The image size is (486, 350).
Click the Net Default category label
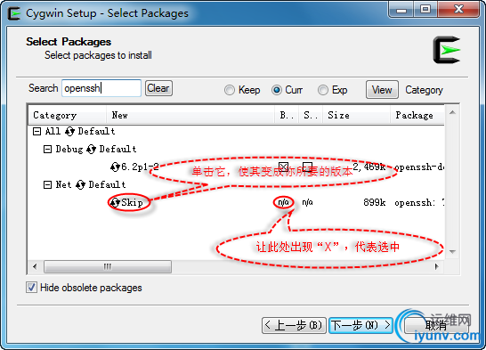[x=91, y=184]
